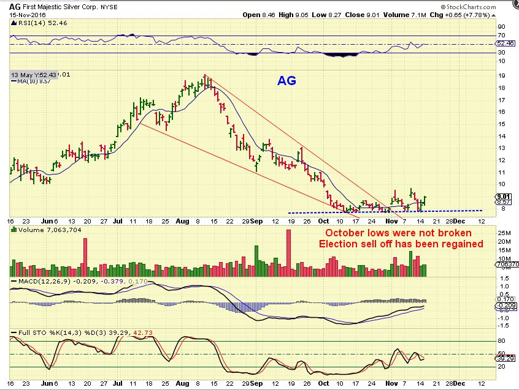This screenshot has width=519, height=390.
Task: Click the green up arrow after Chg percentage
Action: (x=493, y=15)
